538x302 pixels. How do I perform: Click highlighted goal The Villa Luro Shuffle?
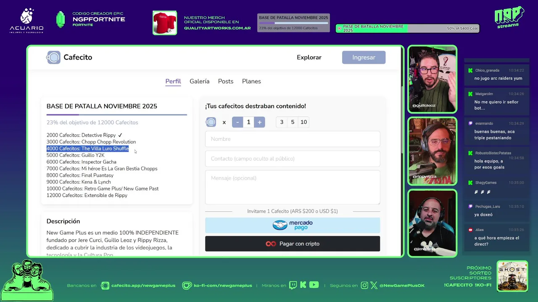click(88, 148)
